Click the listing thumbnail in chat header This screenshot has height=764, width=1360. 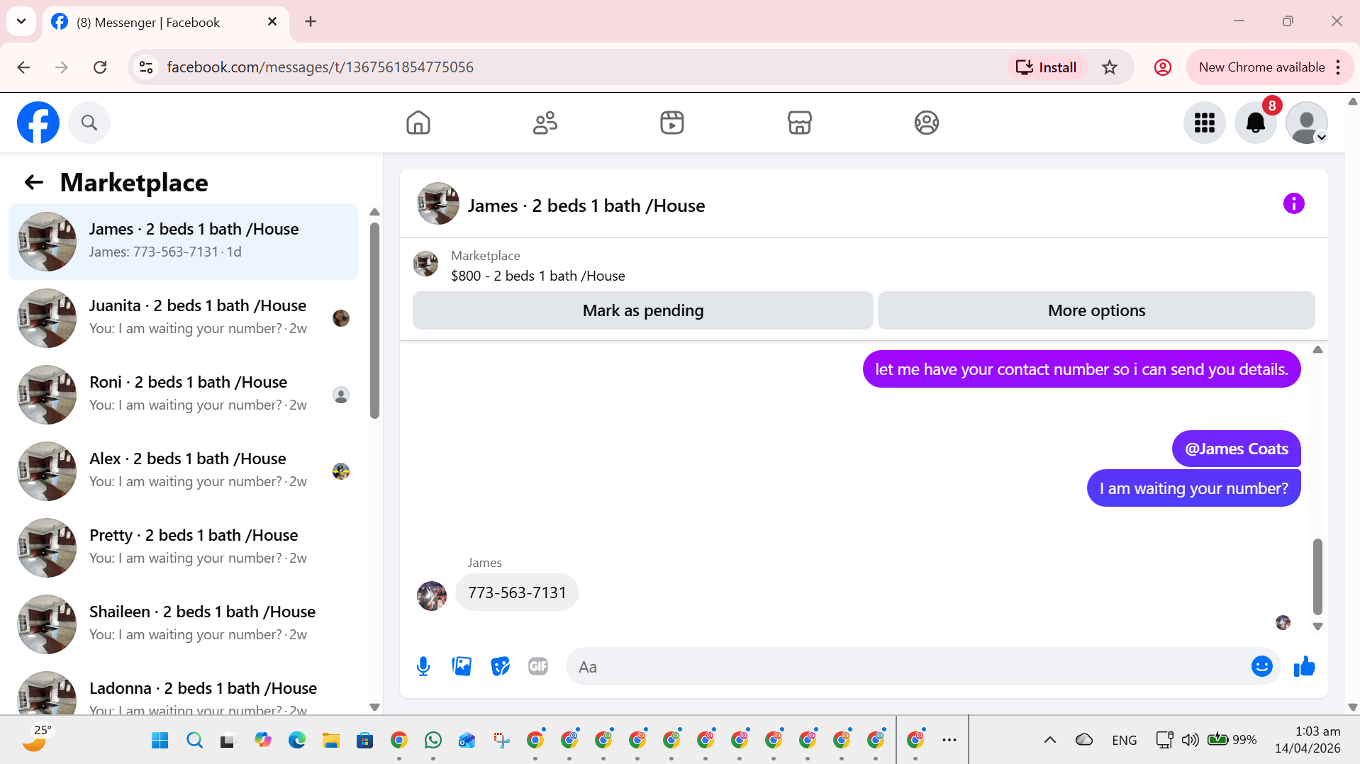coord(438,204)
